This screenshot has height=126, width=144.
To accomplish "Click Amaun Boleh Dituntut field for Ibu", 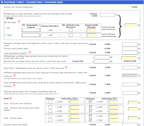I will [91, 30].
